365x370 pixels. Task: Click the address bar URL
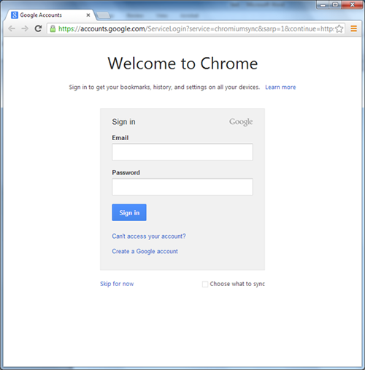click(x=196, y=28)
